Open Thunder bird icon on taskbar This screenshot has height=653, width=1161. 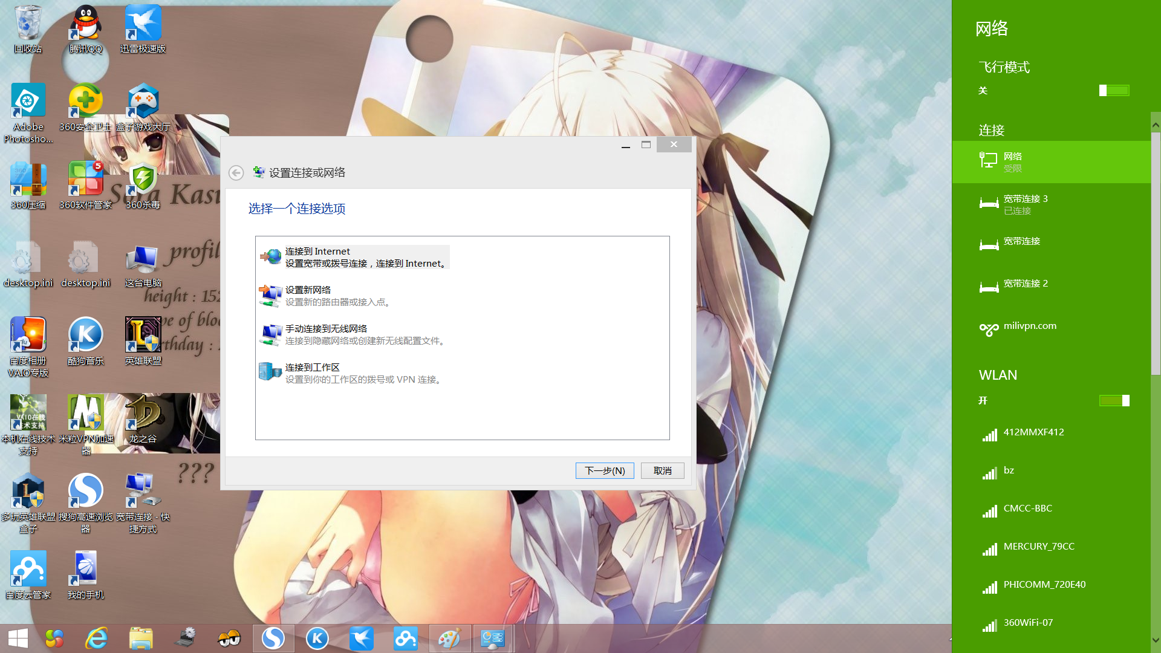coord(361,638)
